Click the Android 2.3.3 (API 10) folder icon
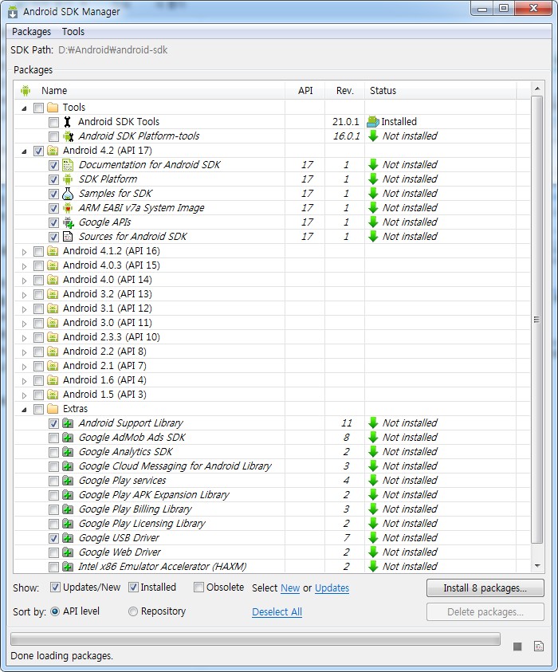This screenshot has height=672, width=558. pyautogui.click(x=53, y=337)
